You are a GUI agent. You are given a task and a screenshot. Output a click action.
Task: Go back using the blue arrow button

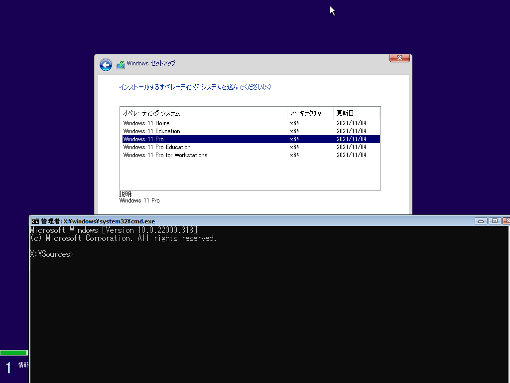click(x=106, y=65)
